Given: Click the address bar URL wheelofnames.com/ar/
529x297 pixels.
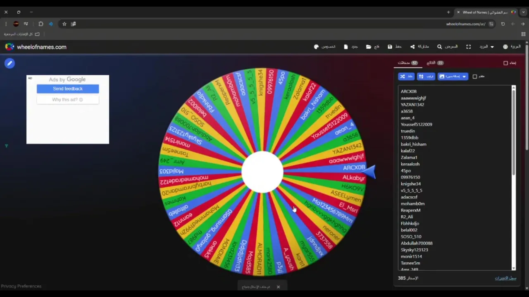Looking at the screenshot, I should (x=465, y=24).
